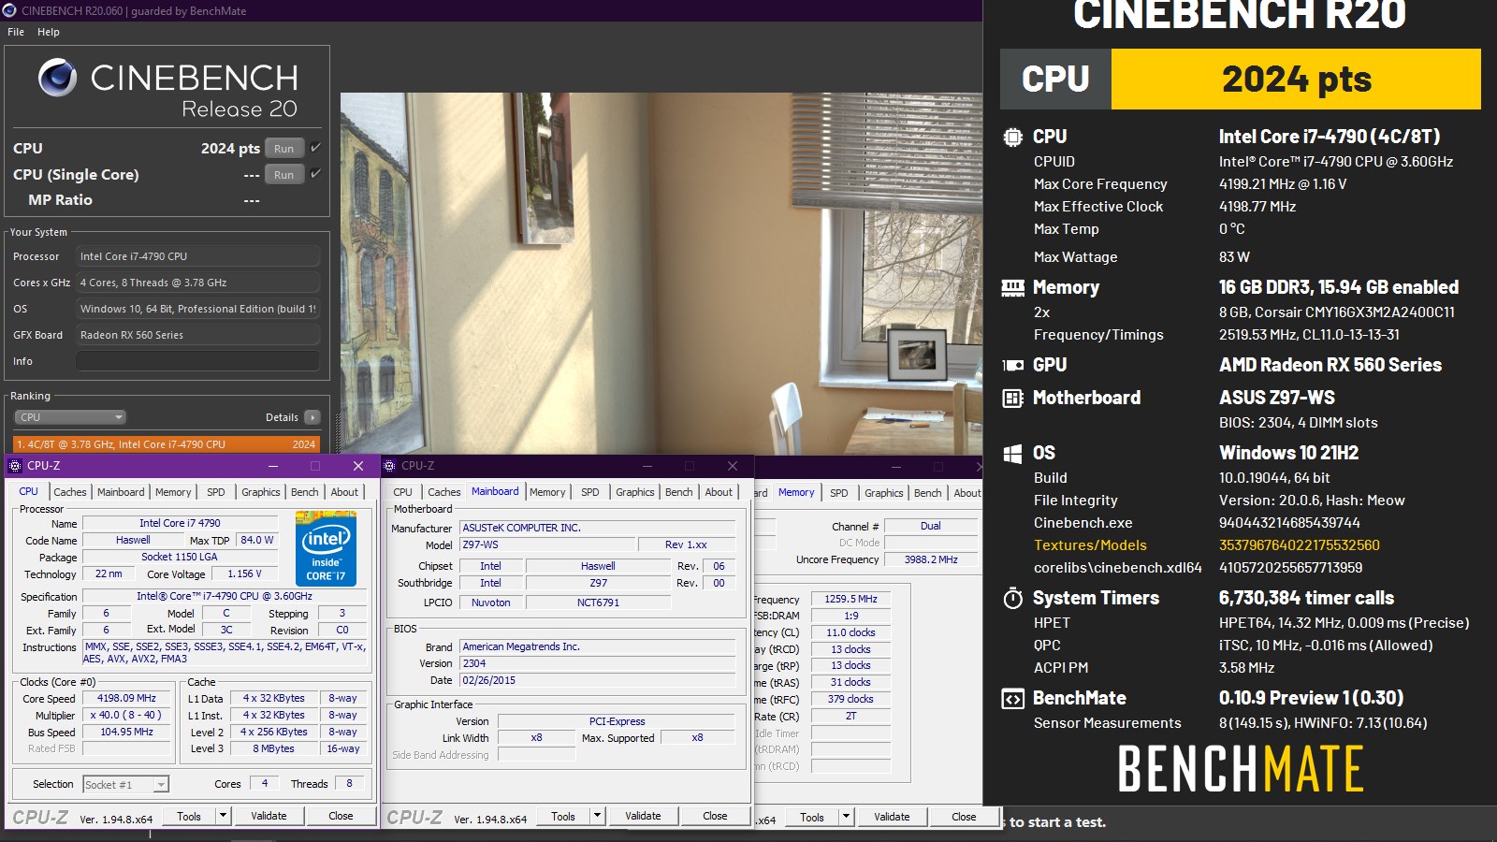Switch to Memory tab in first CPU-Z
The height and width of the screenshot is (842, 1497).
[x=173, y=492]
